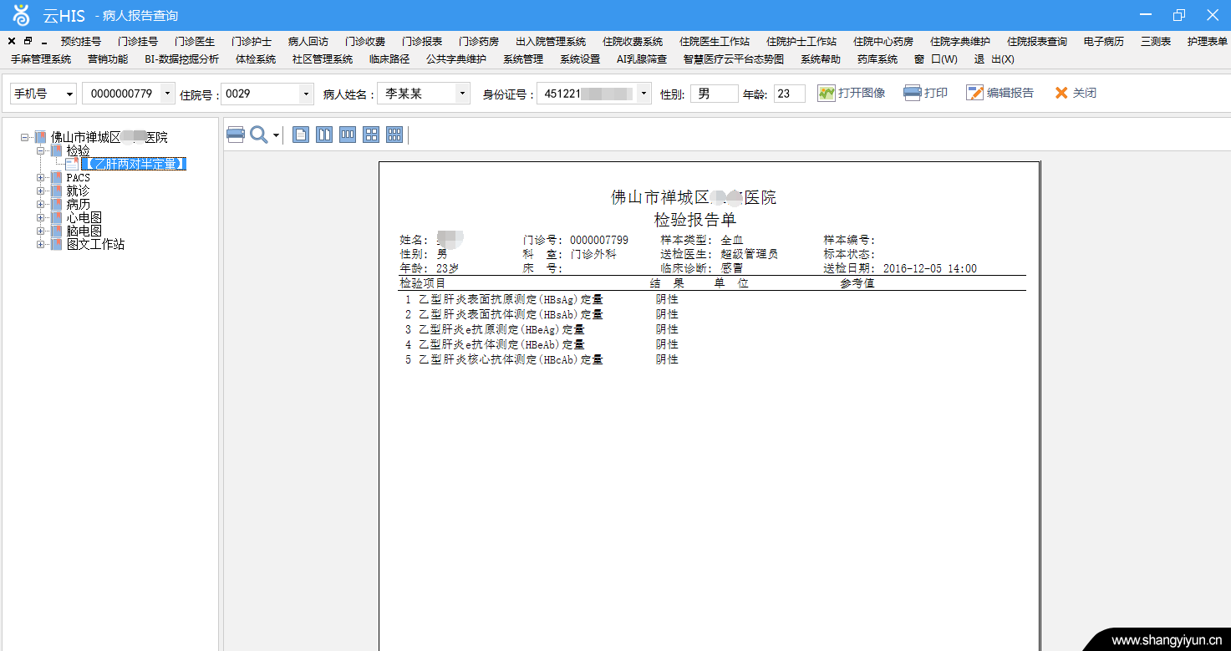Click the document icon of 乙肝两对半定量
This screenshot has width=1231, height=651.
(72, 165)
